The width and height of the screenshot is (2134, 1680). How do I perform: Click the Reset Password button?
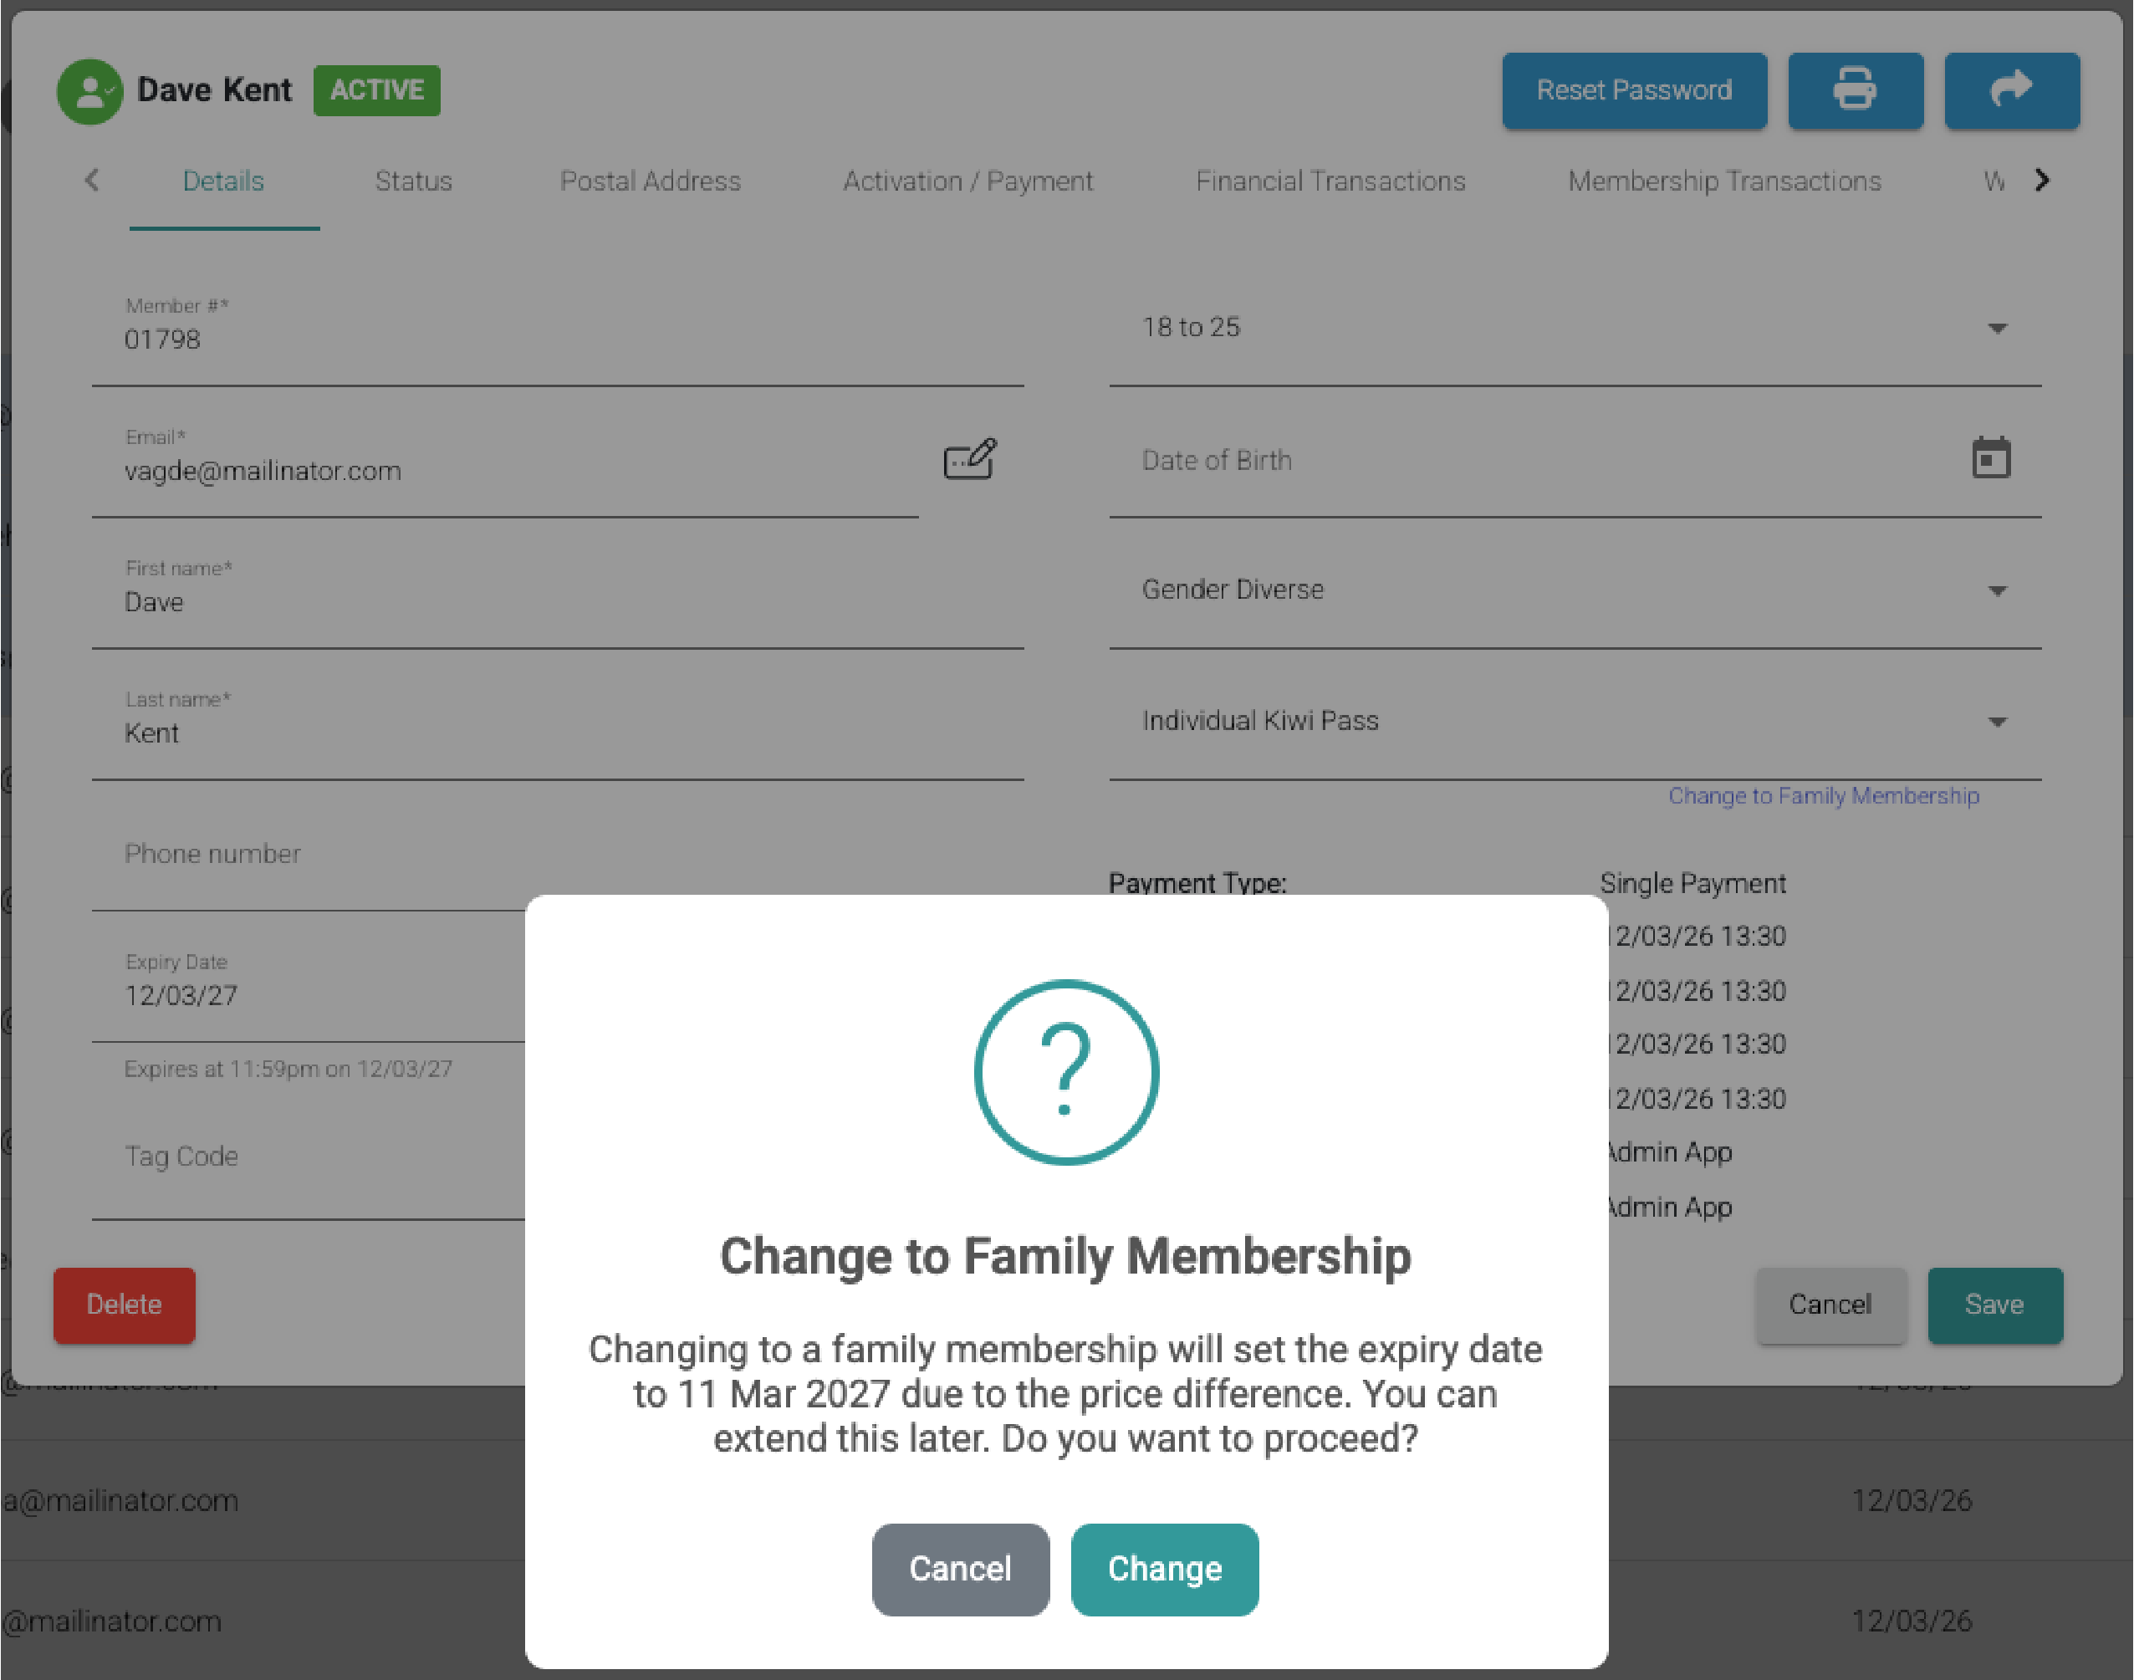[1633, 90]
